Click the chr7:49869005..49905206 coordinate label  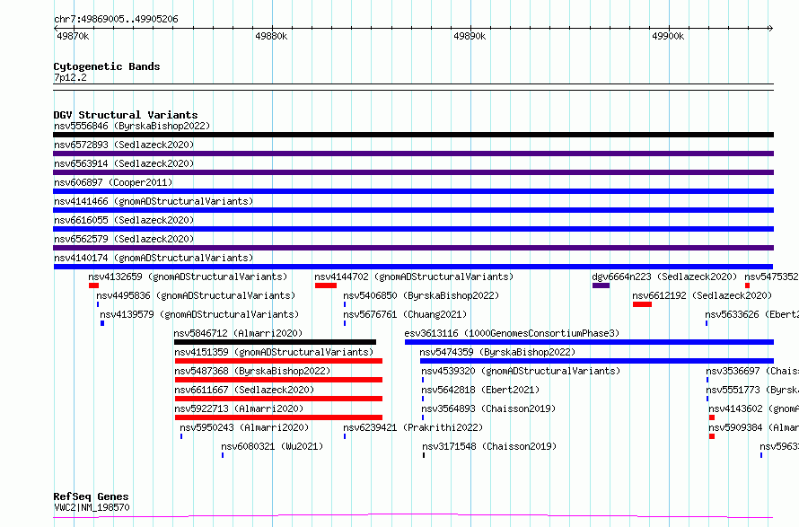point(116,20)
